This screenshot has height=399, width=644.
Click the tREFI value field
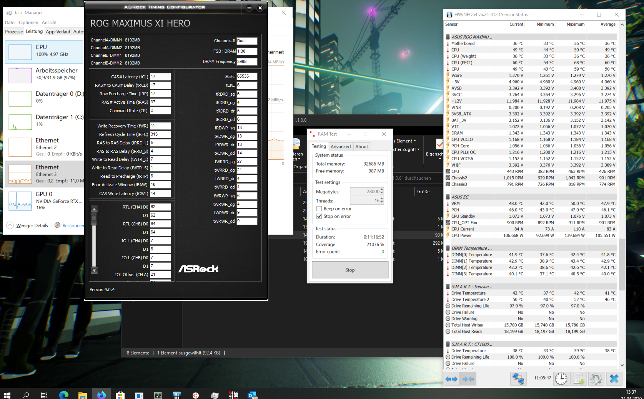(x=247, y=76)
